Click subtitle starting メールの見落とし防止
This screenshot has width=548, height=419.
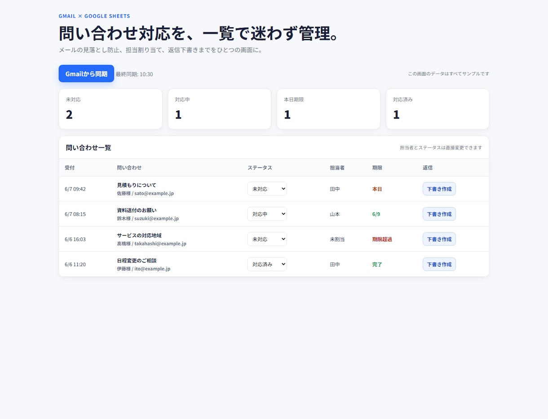point(160,50)
